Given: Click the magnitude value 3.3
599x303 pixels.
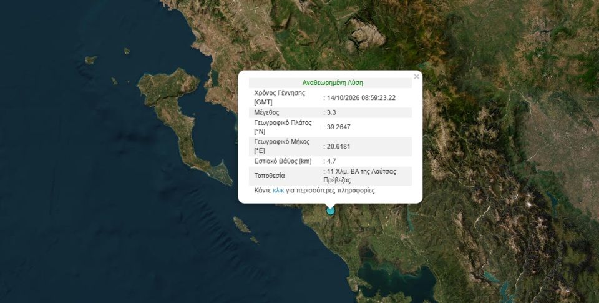Looking at the screenshot, I should point(331,112).
